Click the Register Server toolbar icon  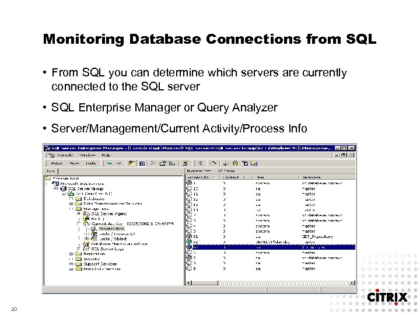coord(226,163)
